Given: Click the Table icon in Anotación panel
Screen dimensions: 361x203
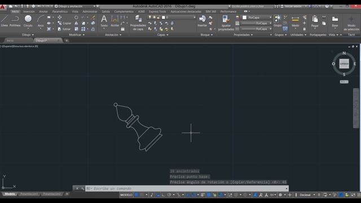Looking at the screenshot, I should [123, 29].
